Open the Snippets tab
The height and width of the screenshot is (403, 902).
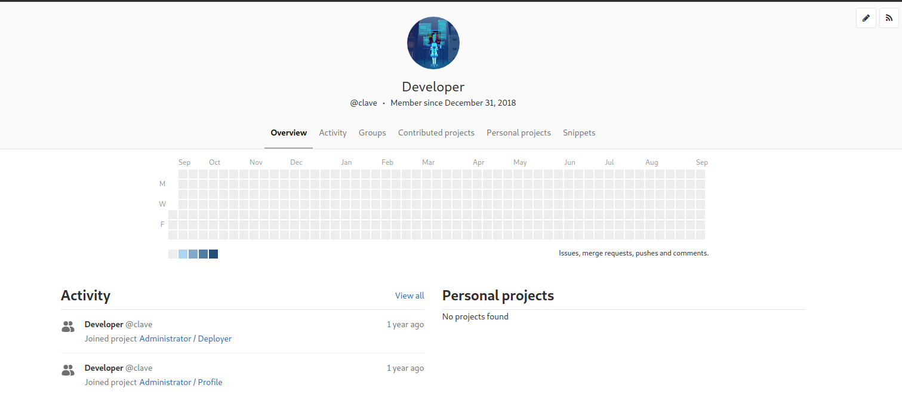[579, 133]
